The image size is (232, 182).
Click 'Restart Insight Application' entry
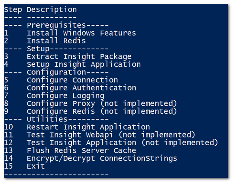click(88, 127)
